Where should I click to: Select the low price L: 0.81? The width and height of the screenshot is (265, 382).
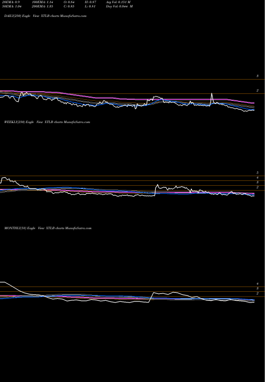coord(90,6)
